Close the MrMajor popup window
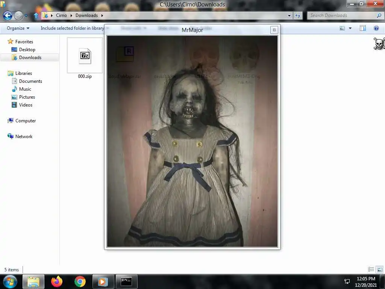385x289 pixels. point(274,30)
